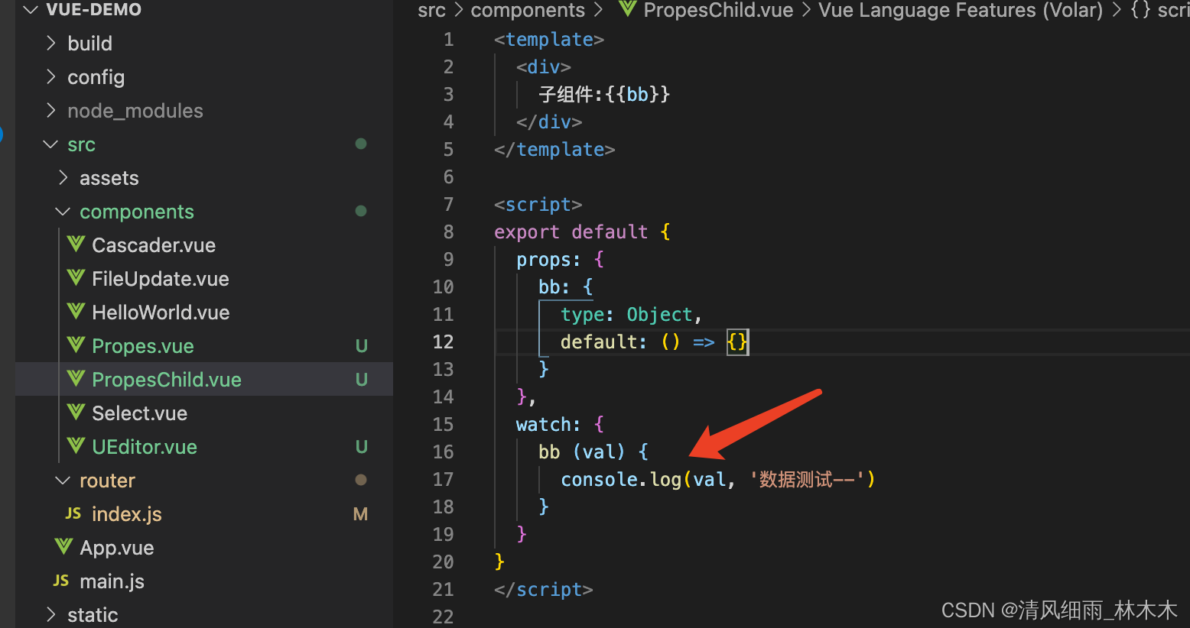Open Select.vue file

139,413
